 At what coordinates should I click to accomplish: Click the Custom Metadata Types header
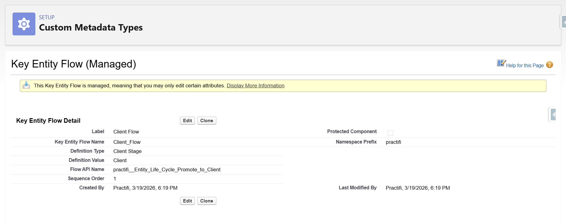click(x=91, y=27)
